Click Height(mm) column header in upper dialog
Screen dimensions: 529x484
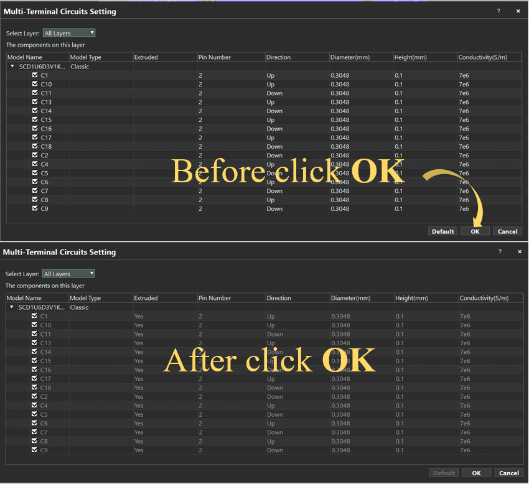point(426,57)
